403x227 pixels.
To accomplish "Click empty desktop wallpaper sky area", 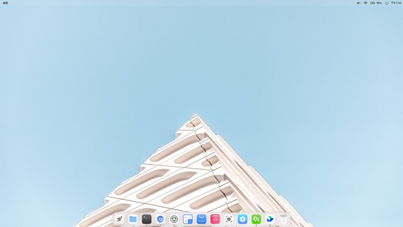I will tap(103, 65).
